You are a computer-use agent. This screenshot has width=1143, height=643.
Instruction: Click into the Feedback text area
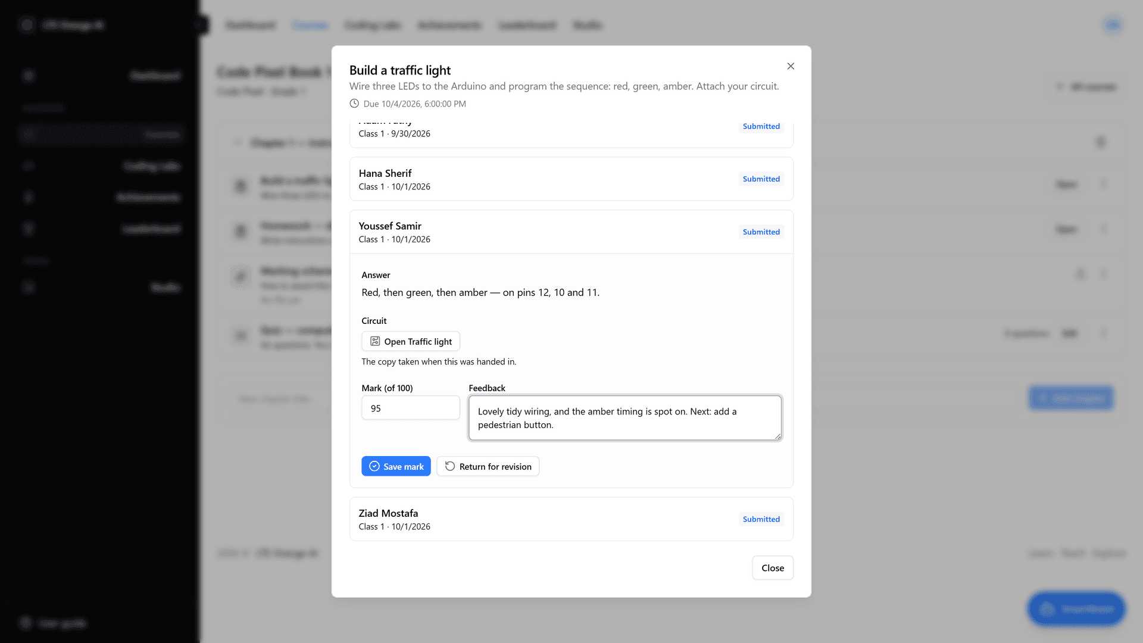(x=625, y=418)
